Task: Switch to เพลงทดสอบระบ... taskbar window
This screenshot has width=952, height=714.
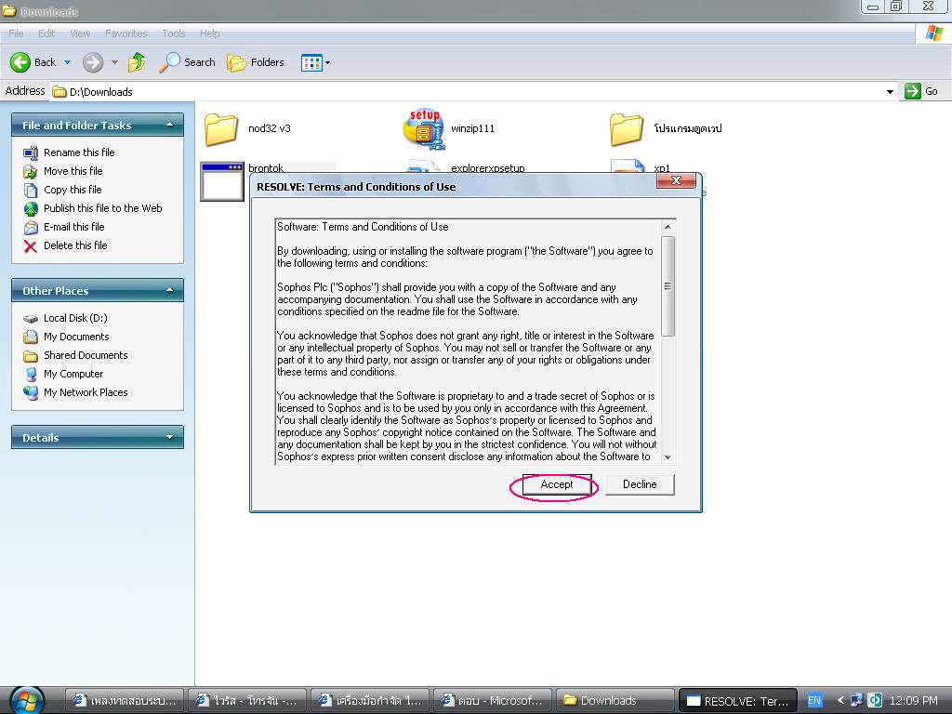Action: pos(126,701)
